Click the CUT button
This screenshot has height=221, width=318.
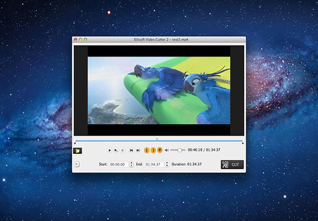click(x=232, y=165)
